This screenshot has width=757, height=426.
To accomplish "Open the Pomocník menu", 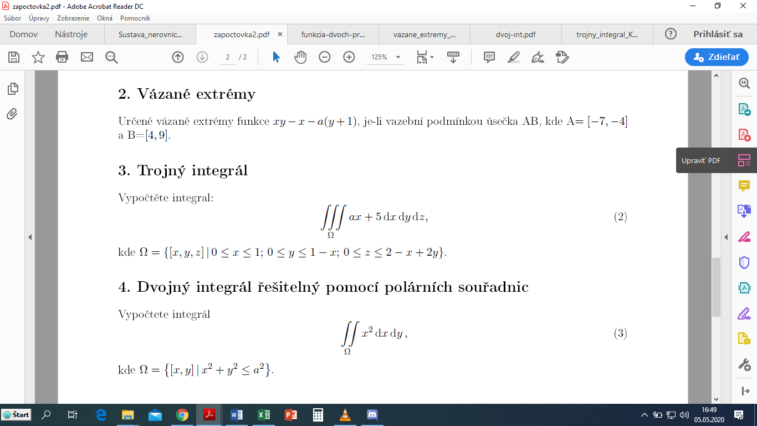I will 135,18.
